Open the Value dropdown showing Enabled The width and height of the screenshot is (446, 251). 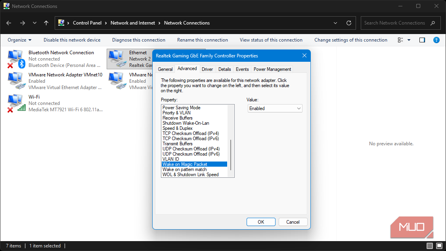coord(275,108)
